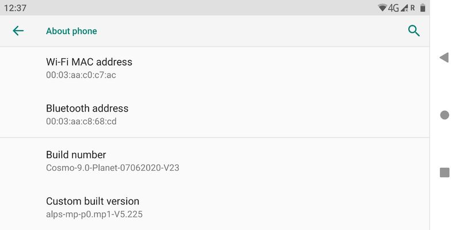Tap the Wi-Fi status bar icon
This screenshot has width=460, height=230.
(382, 8)
